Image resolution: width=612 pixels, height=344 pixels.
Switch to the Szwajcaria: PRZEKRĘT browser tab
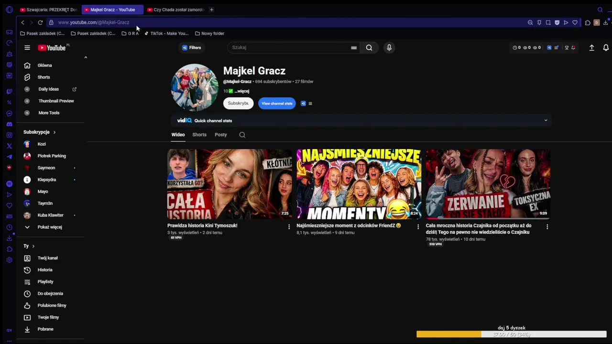pos(48,10)
